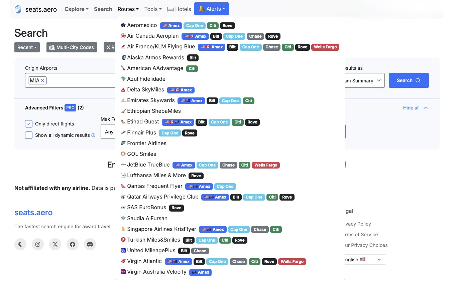460x299 pixels.
Task: Open the English language selector
Action: coord(364,260)
